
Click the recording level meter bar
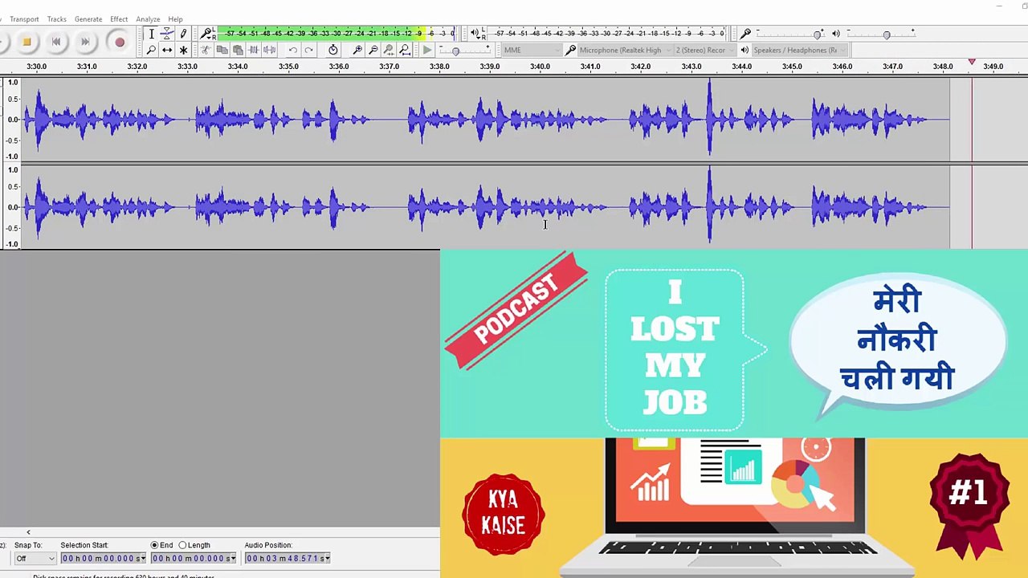[x=337, y=33]
